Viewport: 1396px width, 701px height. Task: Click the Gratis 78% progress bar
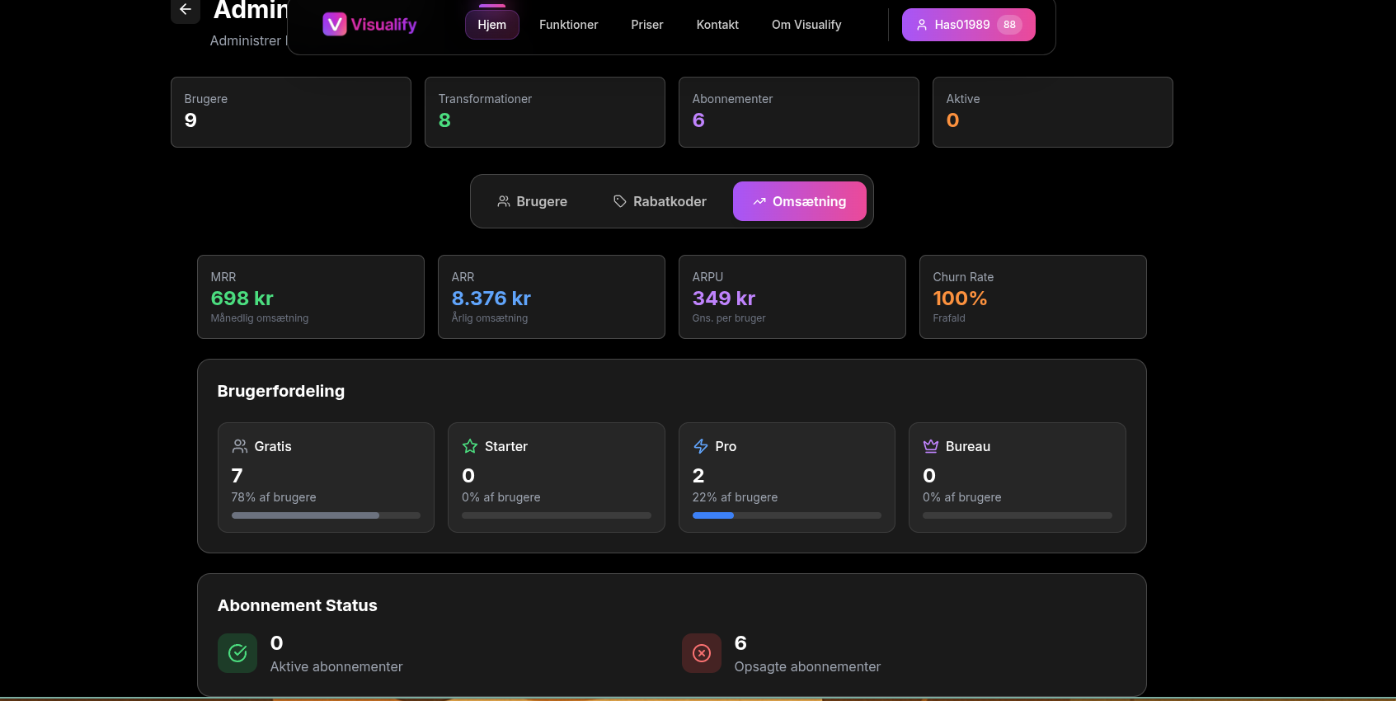coord(326,515)
